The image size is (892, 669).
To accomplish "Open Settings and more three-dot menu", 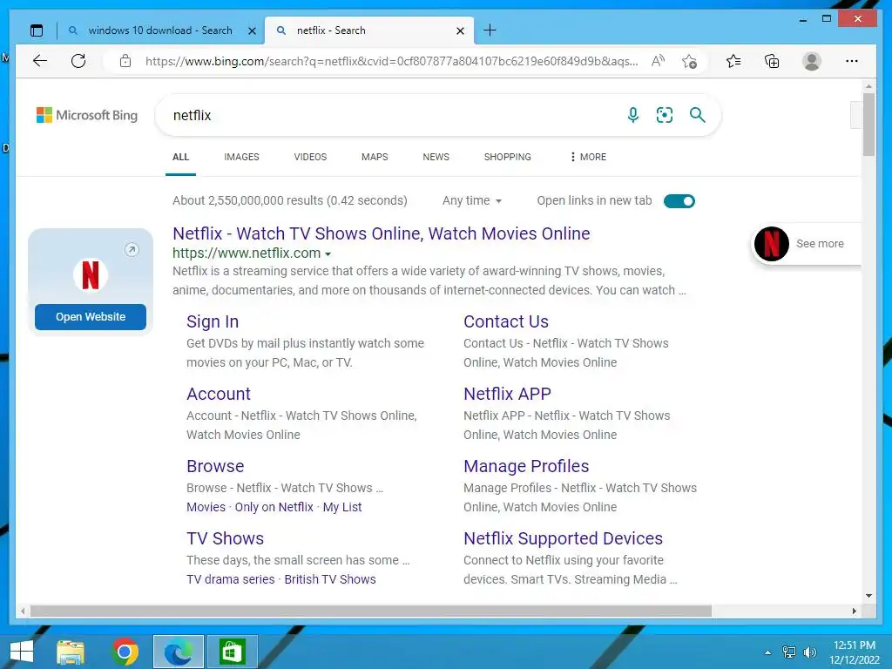I will (x=852, y=61).
